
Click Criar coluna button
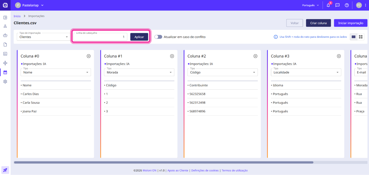[318, 23]
